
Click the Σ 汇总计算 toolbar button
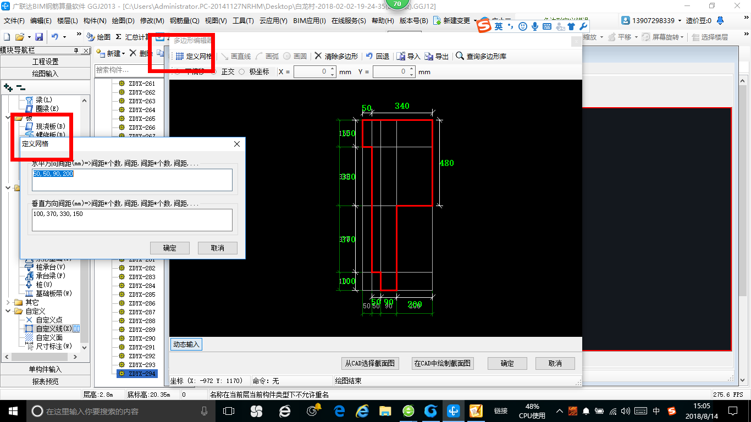(132, 37)
